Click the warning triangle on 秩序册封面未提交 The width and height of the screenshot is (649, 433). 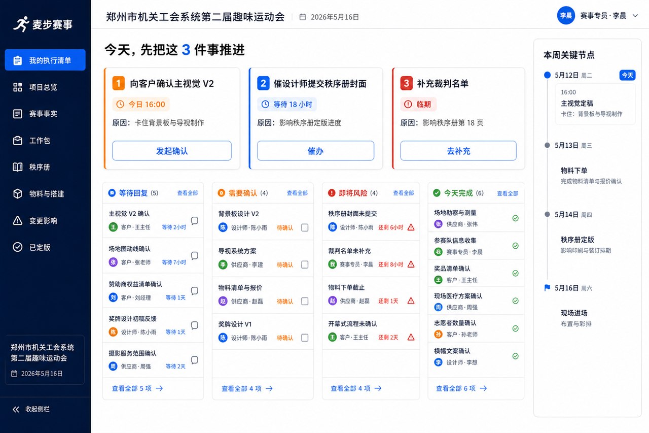pyautogui.click(x=411, y=227)
